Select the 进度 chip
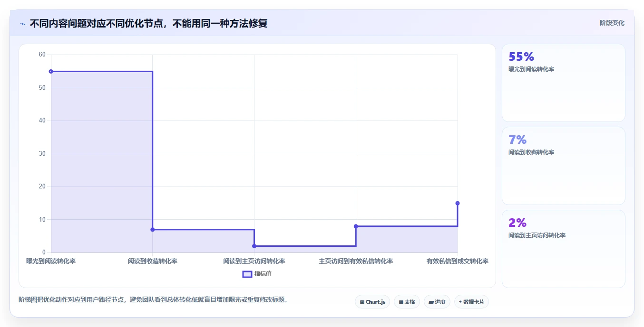 coord(437,302)
